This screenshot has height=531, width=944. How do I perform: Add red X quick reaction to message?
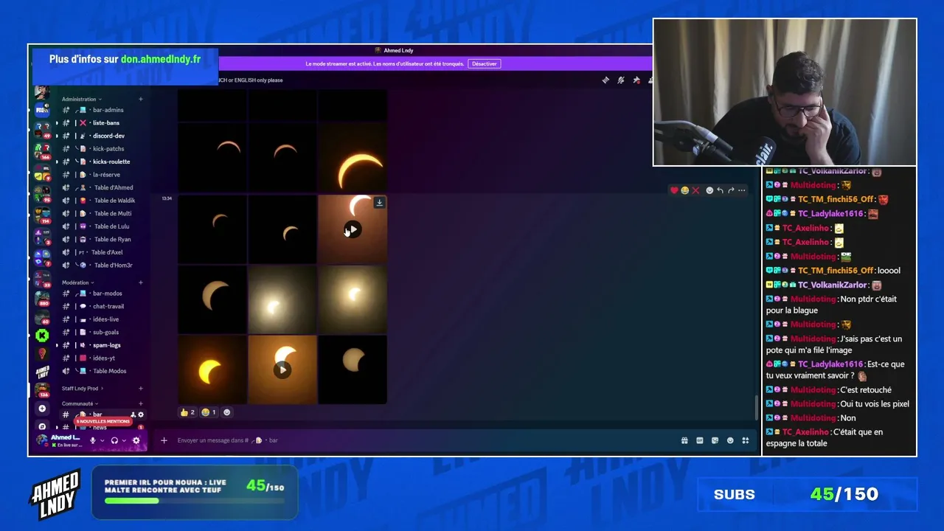(695, 190)
